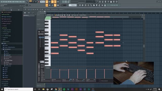Image resolution: width=162 pixels, height=91 pixels.
Task: Open Chrome from the taskbar
Action: pyautogui.click(x=56, y=89)
